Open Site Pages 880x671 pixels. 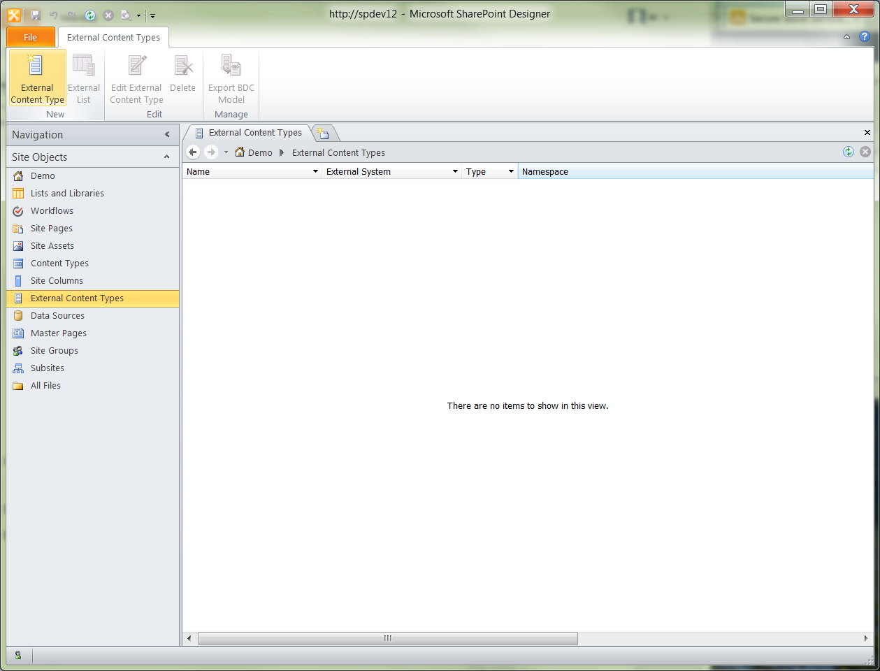coord(93,228)
